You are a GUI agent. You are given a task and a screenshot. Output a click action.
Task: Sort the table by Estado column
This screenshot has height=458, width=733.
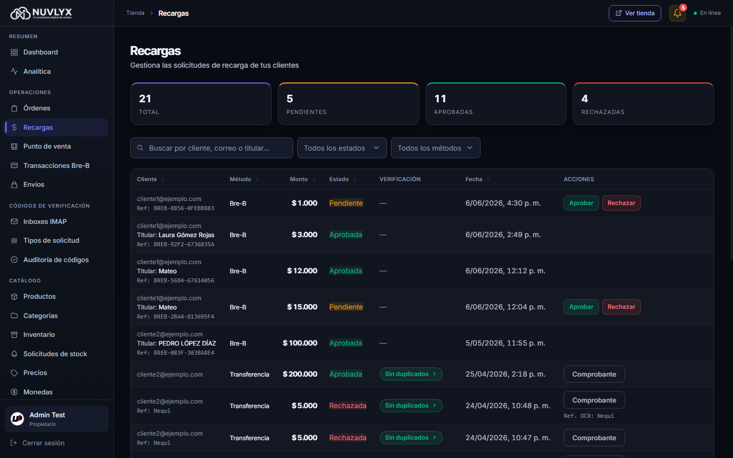[343, 179]
